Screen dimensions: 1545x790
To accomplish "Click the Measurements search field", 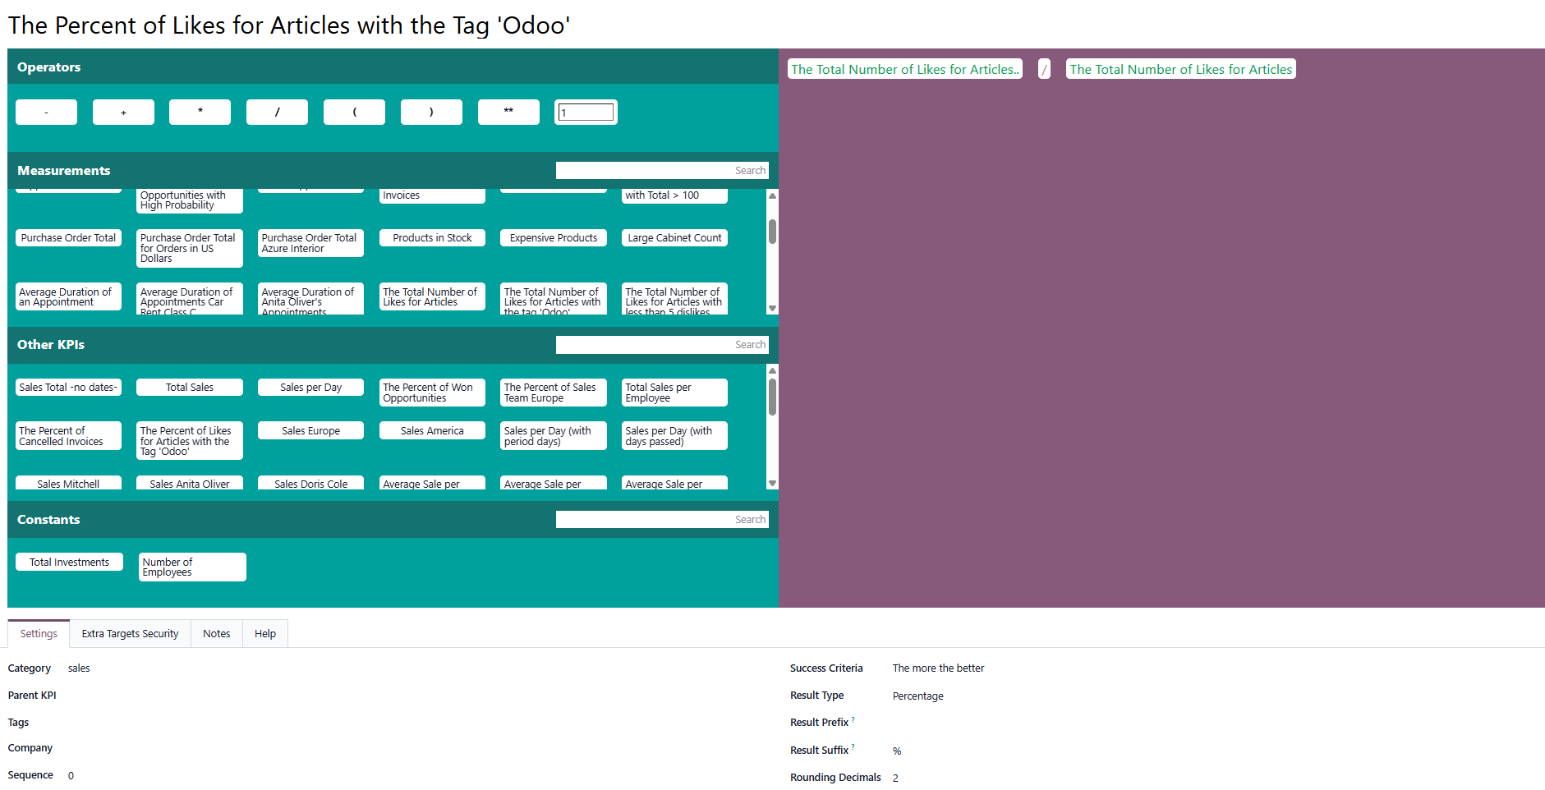I will click(x=661, y=171).
